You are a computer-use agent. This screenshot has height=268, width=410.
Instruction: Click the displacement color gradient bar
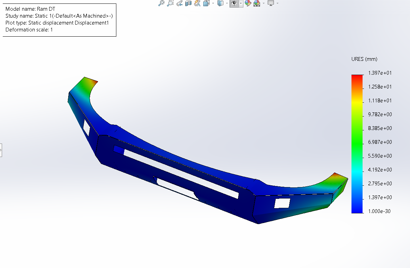click(x=357, y=144)
